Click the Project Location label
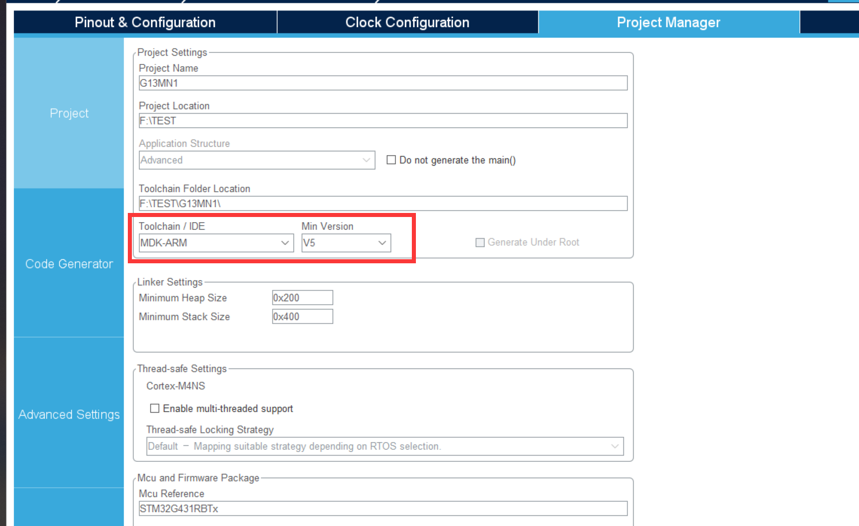The height and width of the screenshot is (526, 859). [x=174, y=106]
